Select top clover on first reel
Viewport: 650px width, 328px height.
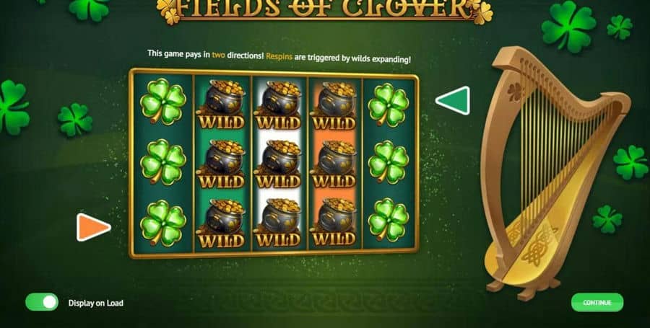tap(163, 101)
